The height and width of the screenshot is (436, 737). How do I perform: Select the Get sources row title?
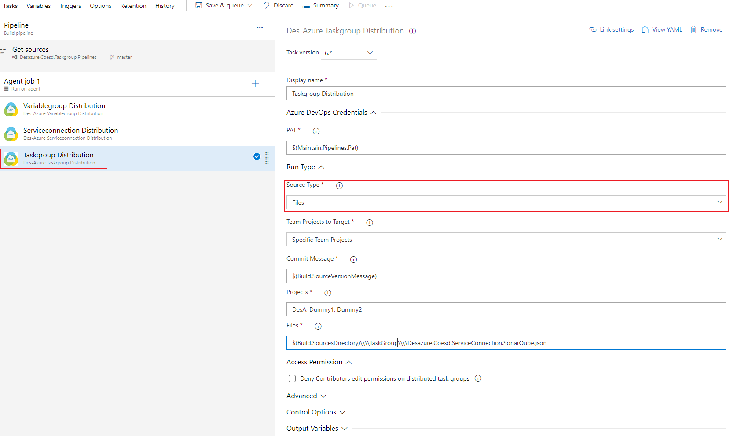pyautogui.click(x=30, y=50)
